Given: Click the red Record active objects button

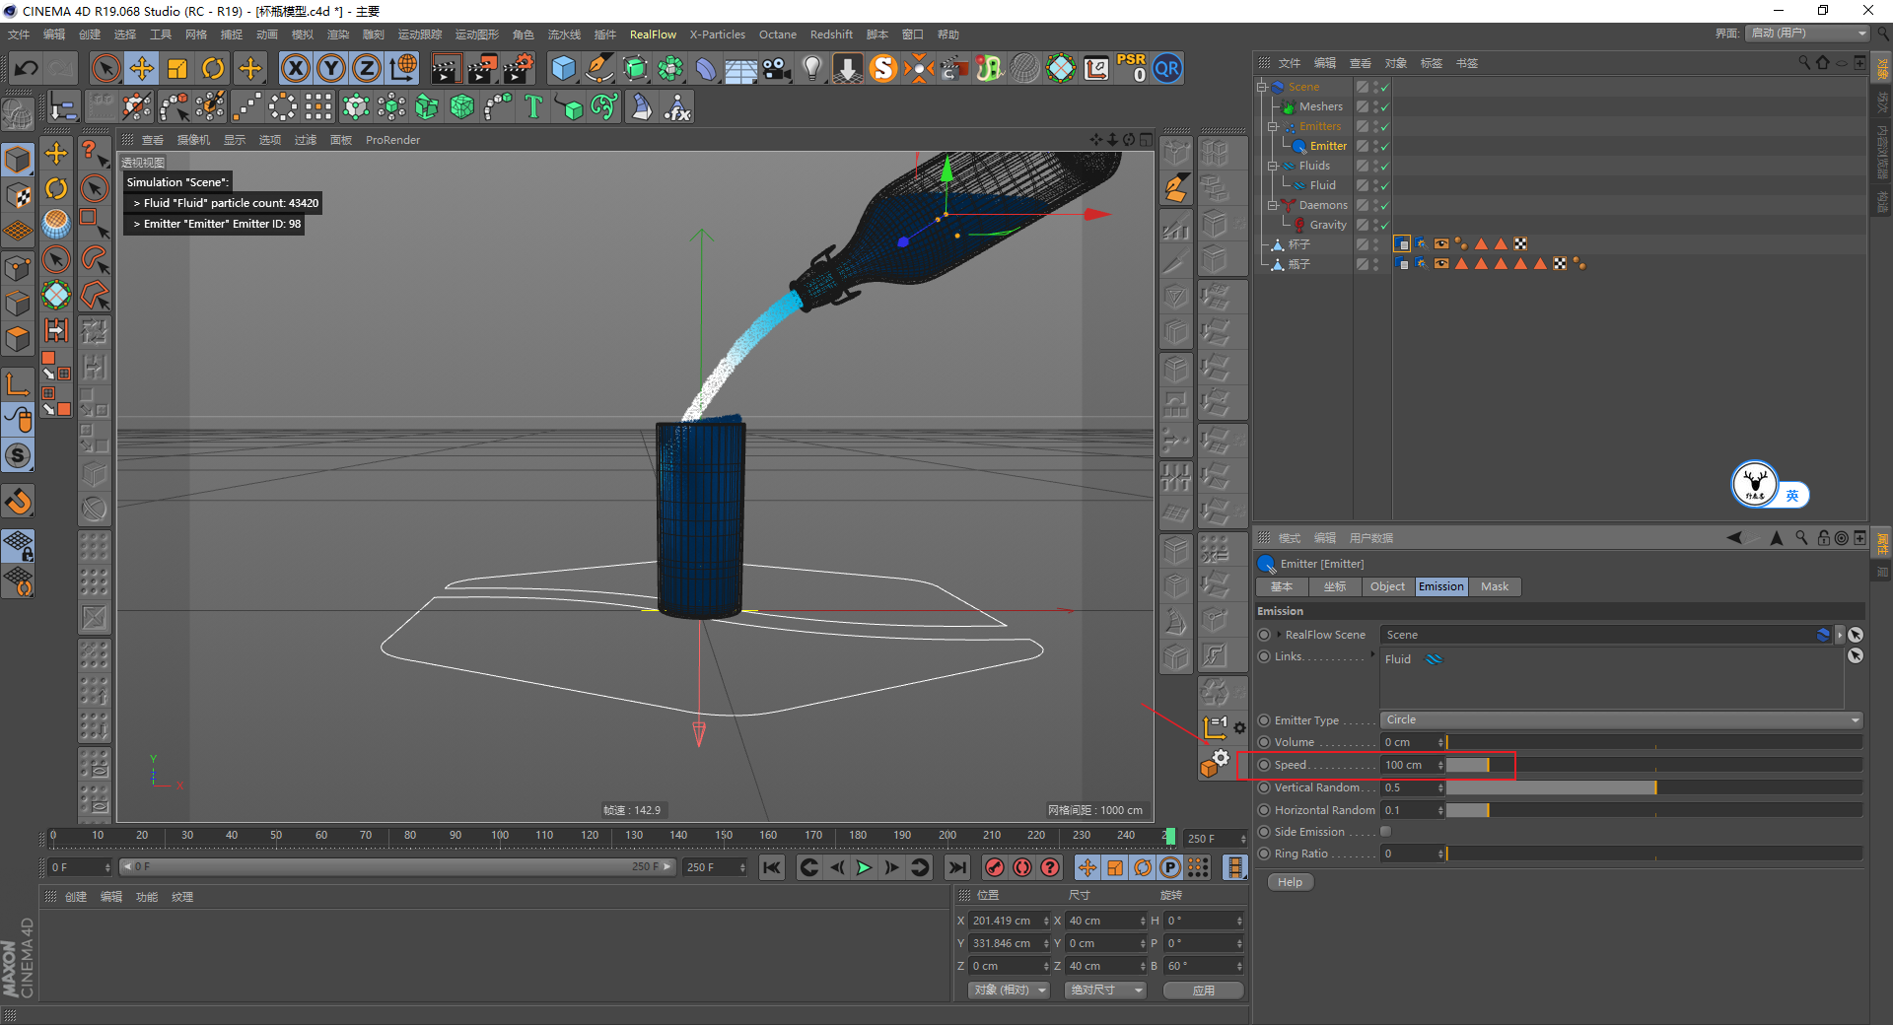Looking at the screenshot, I should coord(995,867).
